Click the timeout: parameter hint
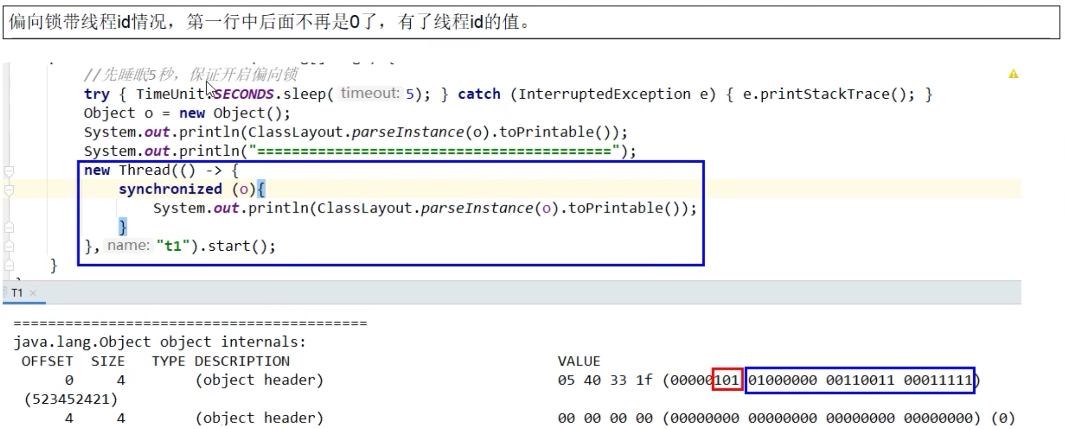 370,94
